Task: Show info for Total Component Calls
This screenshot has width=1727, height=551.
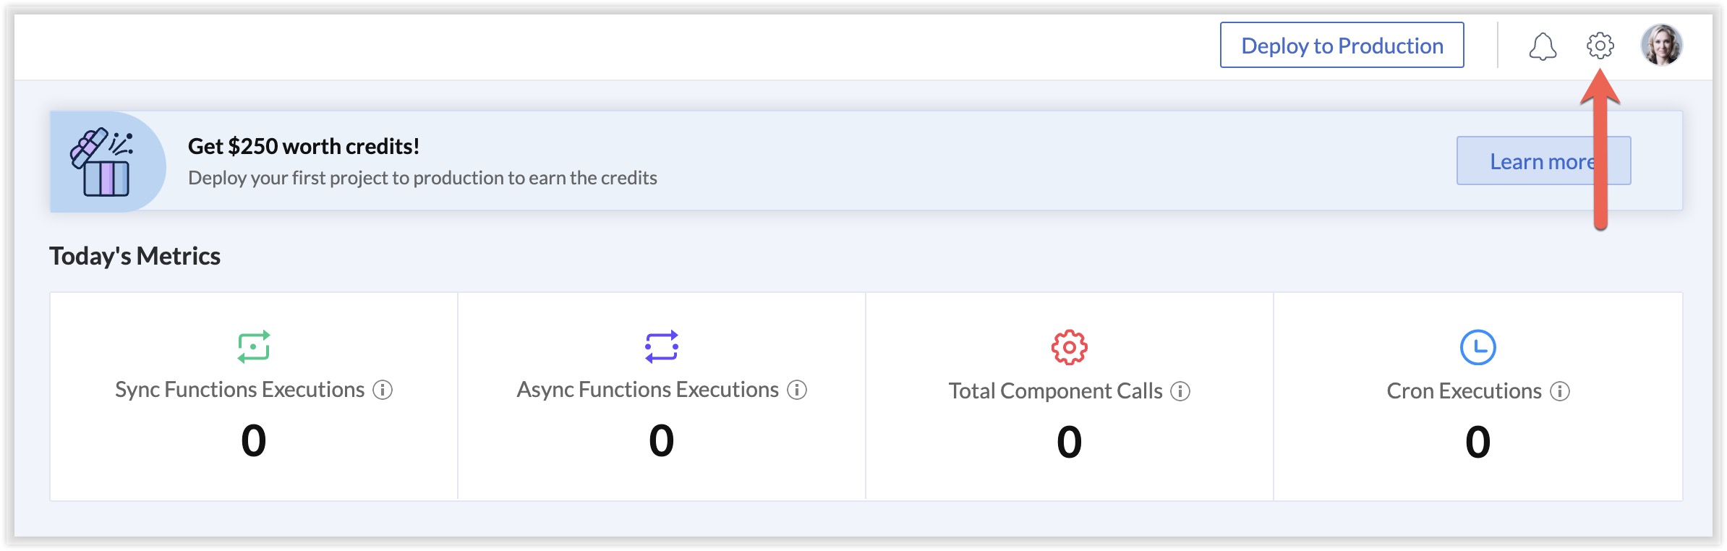Action: tap(1180, 391)
